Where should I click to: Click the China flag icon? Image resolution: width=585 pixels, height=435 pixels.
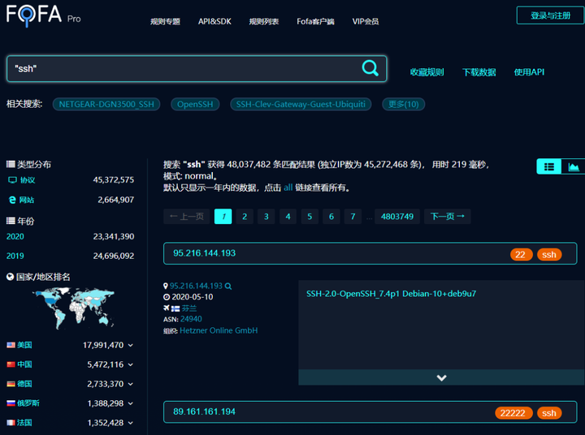click(11, 364)
